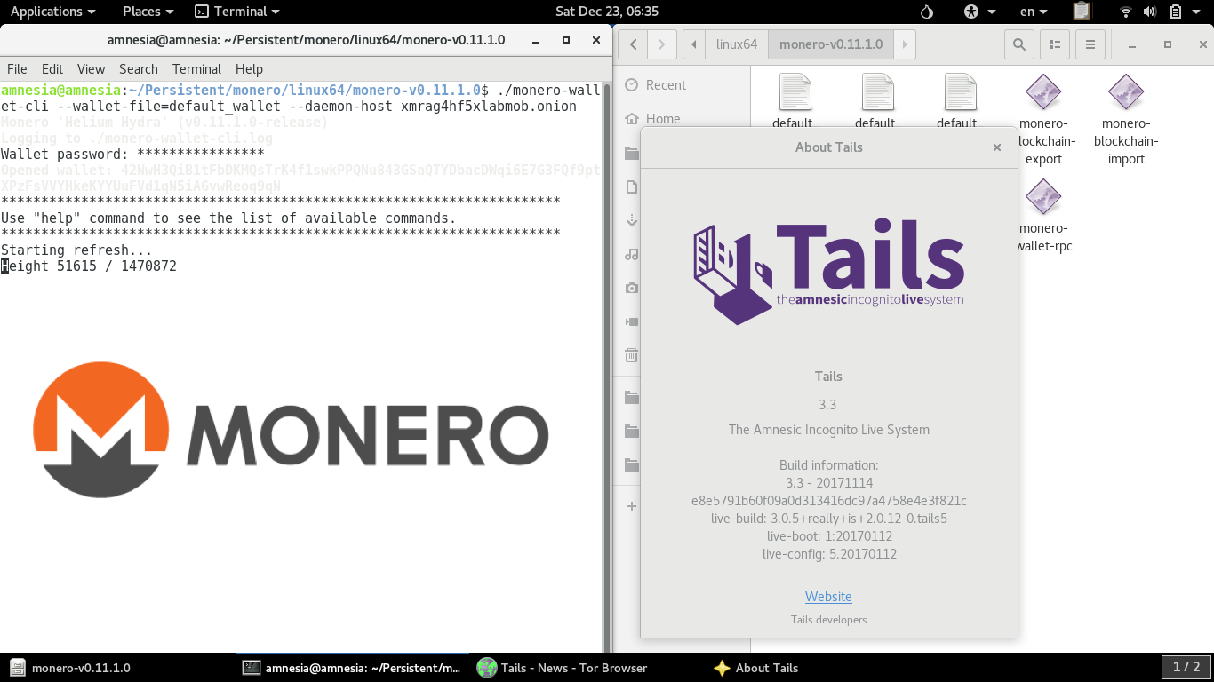Open the terminal Help menu
The width and height of the screenshot is (1214, 682).
(x=249, y=69)
